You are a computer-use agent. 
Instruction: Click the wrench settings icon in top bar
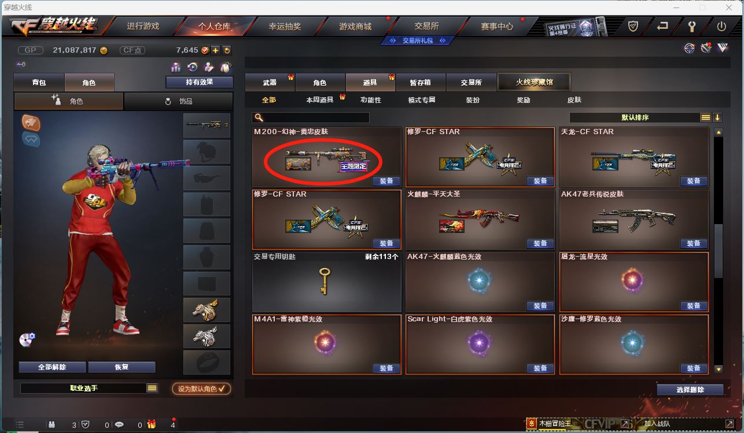point(692,26)
